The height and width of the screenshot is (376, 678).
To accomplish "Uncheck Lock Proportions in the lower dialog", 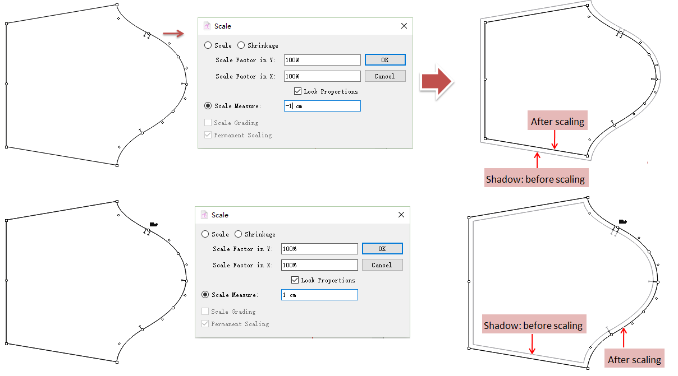I will (x=295, y=280).
